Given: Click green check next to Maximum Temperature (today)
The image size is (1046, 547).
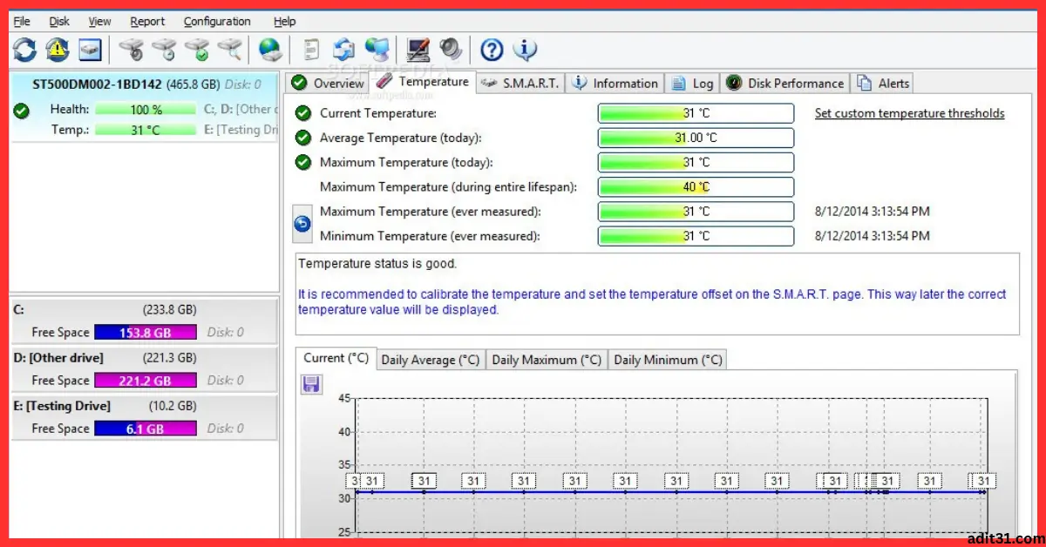Looking at the screenshot, I should (302, 162).
